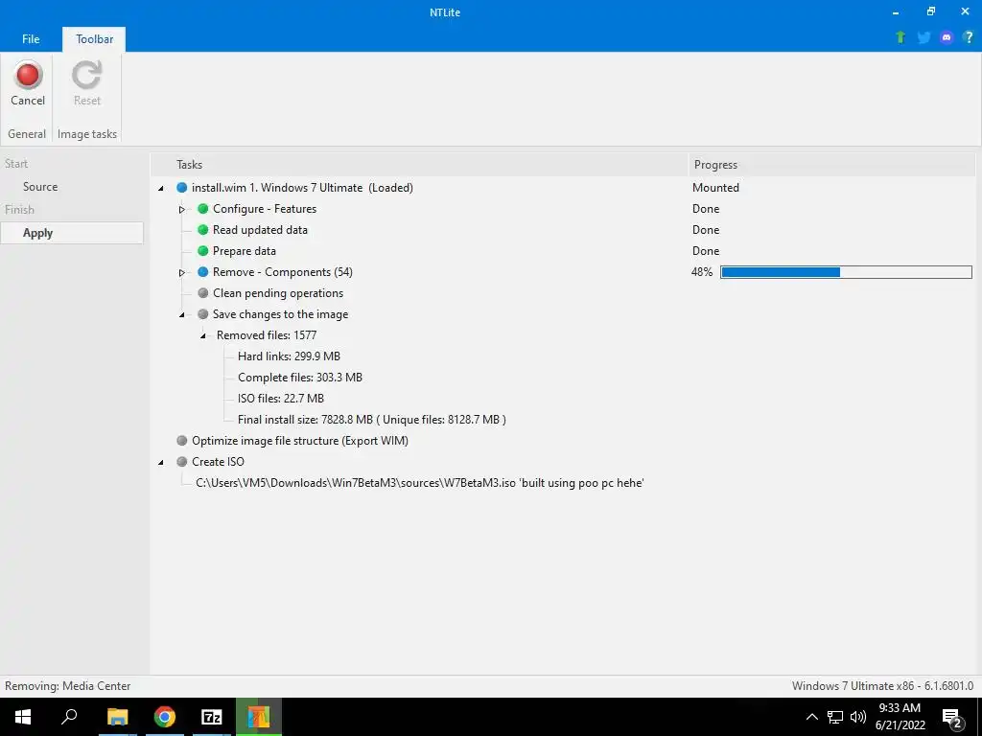
Task: Click Done status for Read updated data
Action: tap(706, 230)
